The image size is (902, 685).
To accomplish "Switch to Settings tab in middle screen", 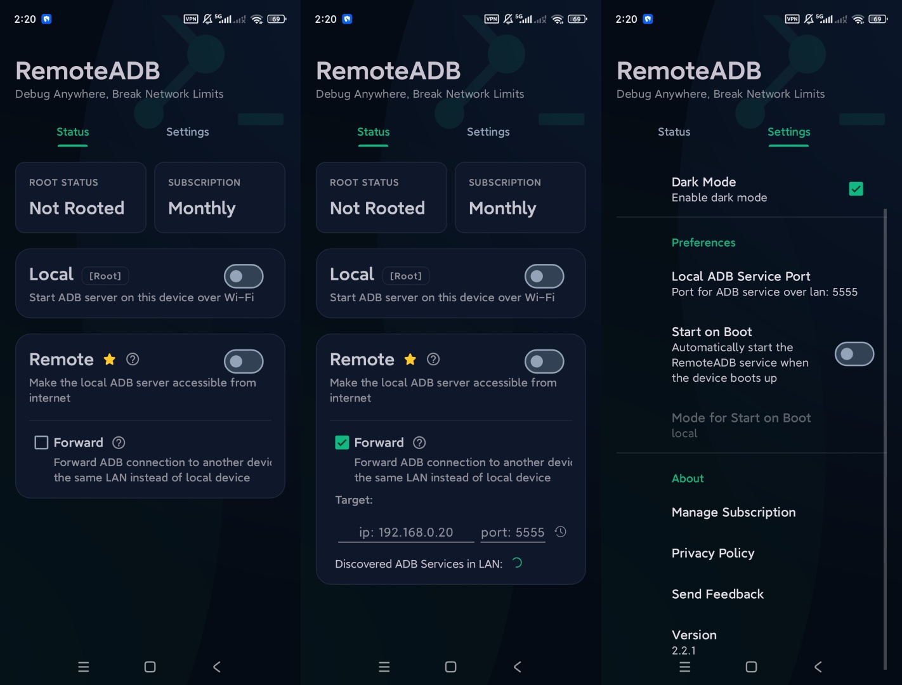I will point(488,132).
